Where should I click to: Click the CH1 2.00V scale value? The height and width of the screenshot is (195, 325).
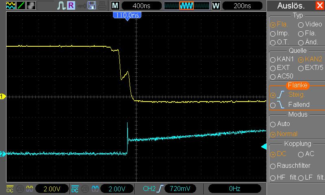pyautogui.click(x=52, y=189)
